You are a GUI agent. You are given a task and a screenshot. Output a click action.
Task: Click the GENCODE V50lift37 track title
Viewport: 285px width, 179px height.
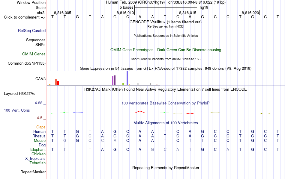coord(166,22)
